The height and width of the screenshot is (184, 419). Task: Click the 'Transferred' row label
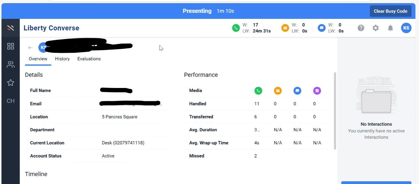pos(201,117)
